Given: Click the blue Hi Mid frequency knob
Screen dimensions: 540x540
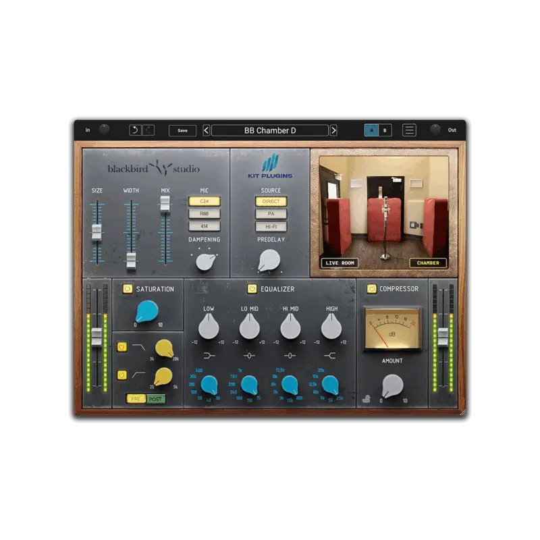Looking at the screenshot, I should click(x=290, y=385).
